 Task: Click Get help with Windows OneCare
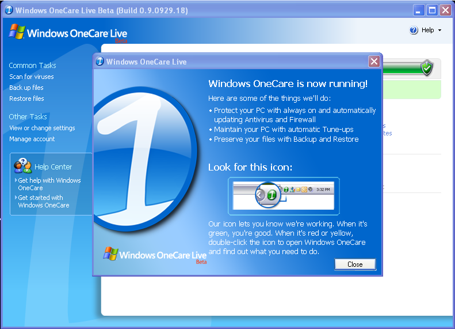click(49, 184)
